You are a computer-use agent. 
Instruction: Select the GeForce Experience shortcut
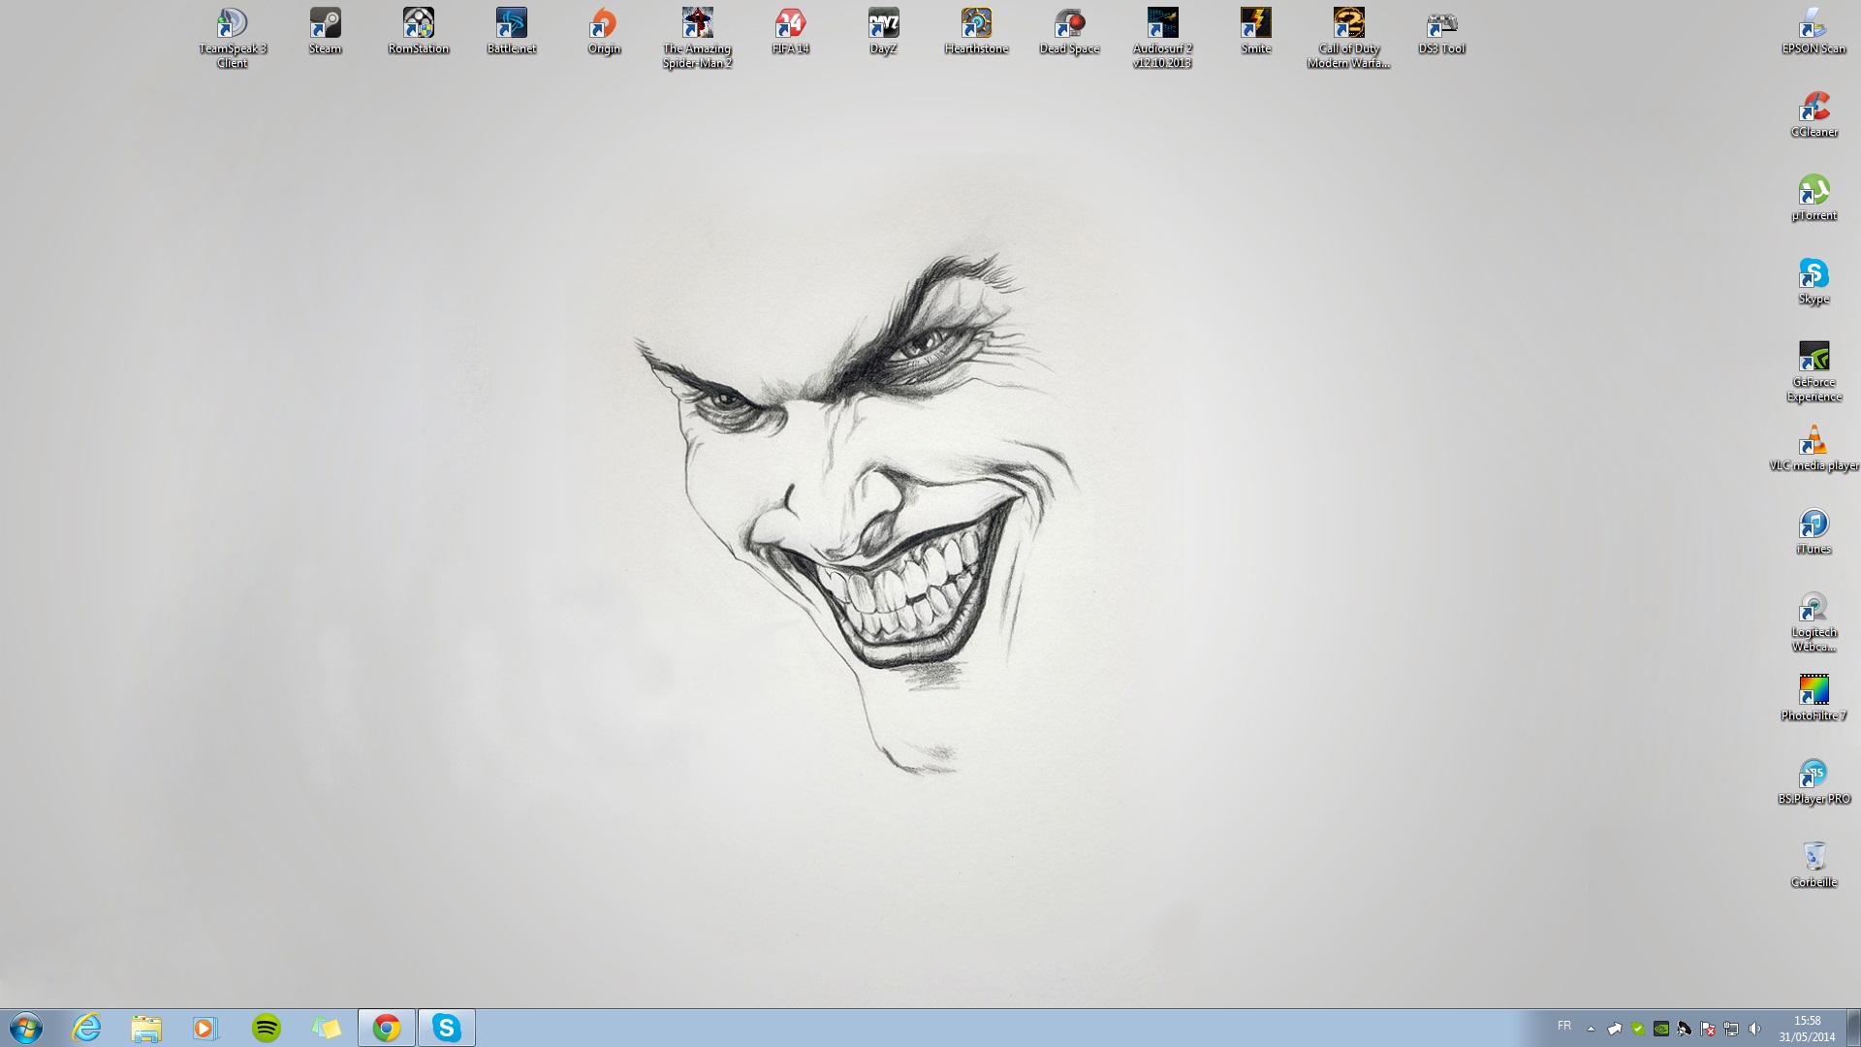(1814, 371)
